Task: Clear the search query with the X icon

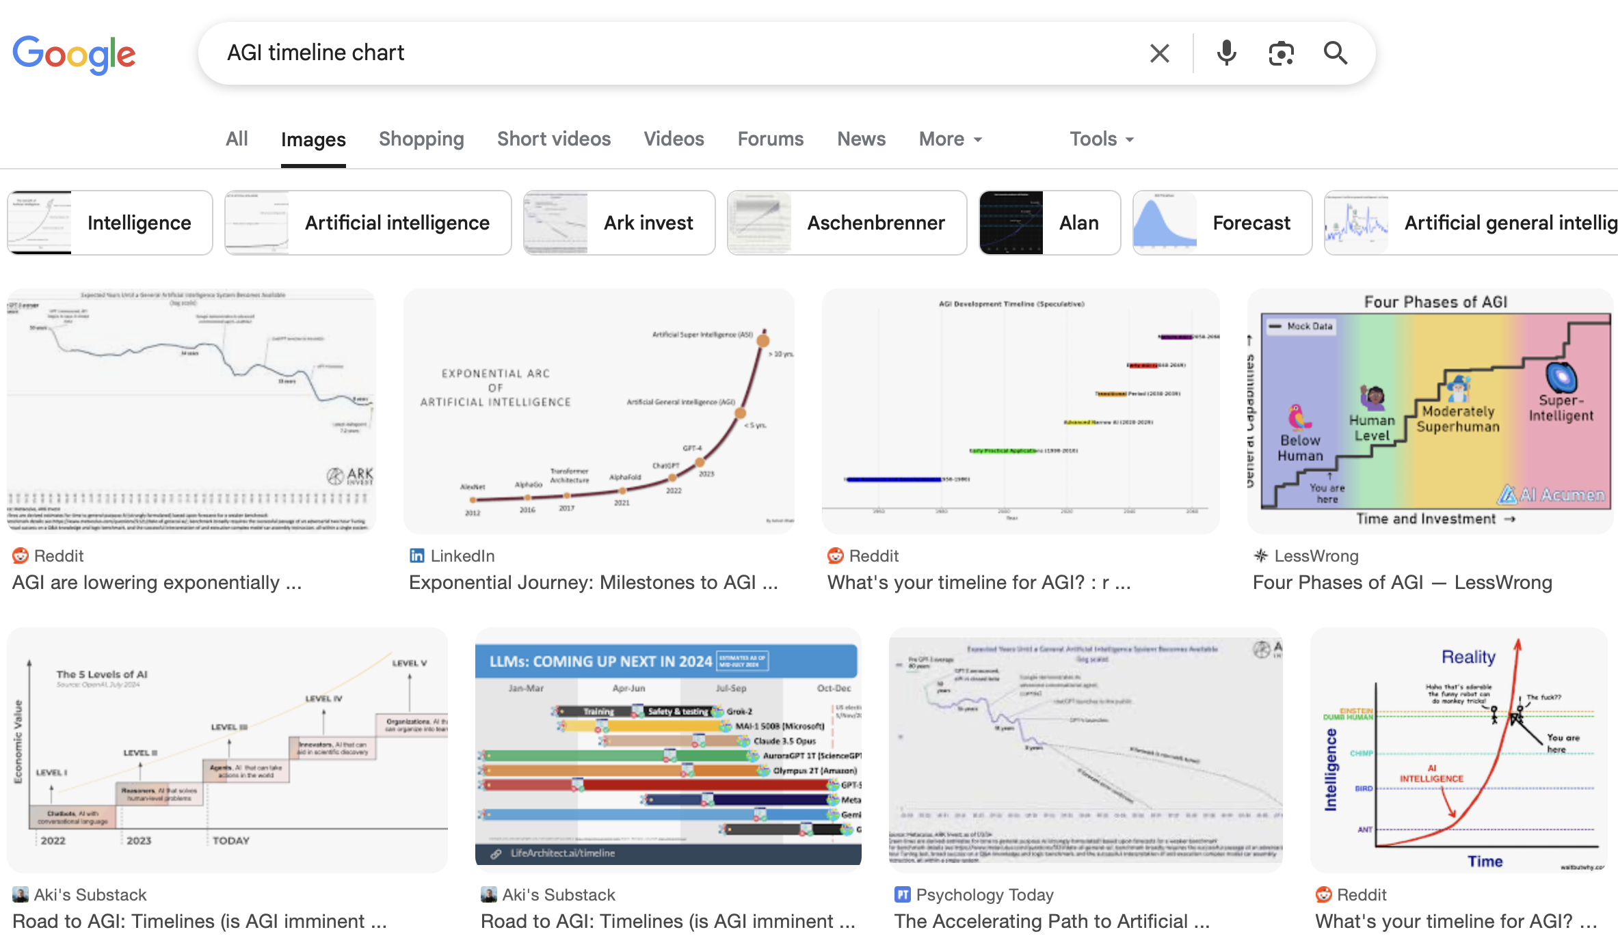Action: [1159, 53]
